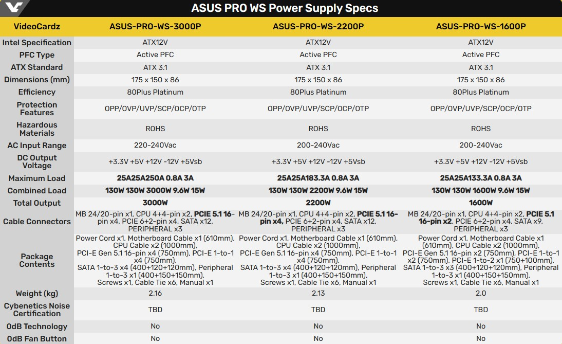562x344 pixels.
Task: Click the ASUS PRO WS Power Supply Specs title
Action: coord(285,8)
